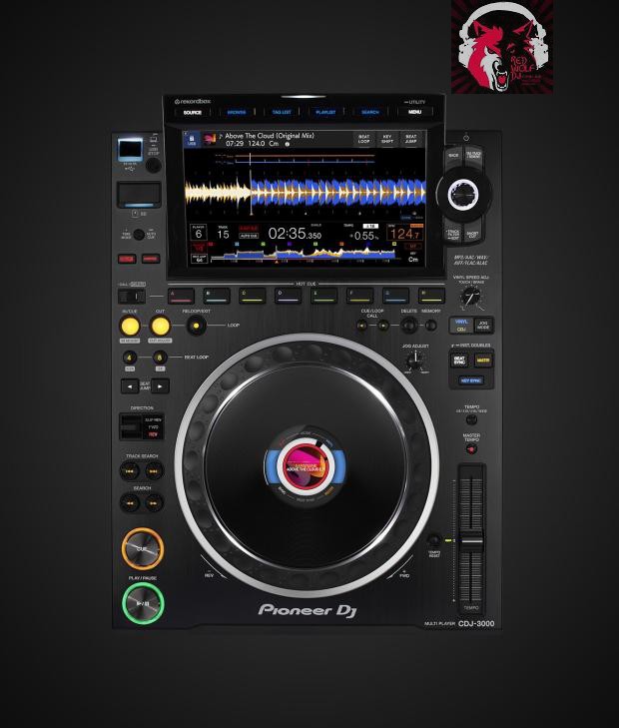
Task: Click the 02:35.350 time readout
Action: click(295, 234)
